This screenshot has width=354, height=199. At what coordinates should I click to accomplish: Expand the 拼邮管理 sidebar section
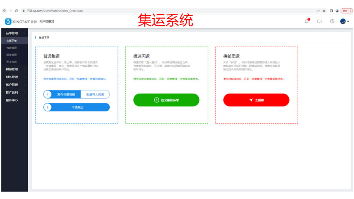coord(14,70)
